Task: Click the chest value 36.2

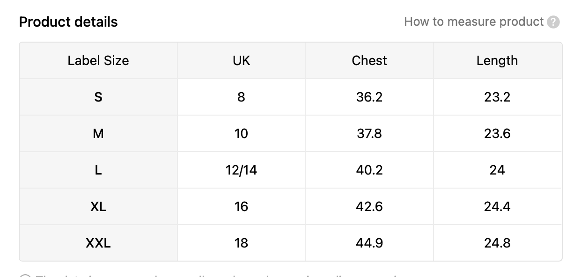Action: [x=369, y=97]
